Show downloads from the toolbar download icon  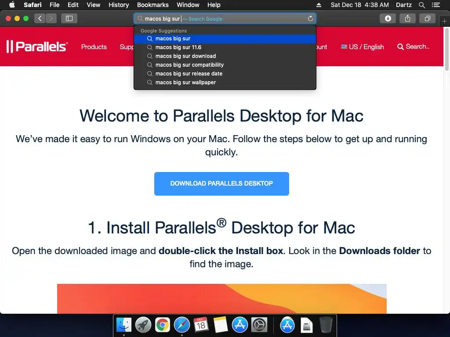388,18
